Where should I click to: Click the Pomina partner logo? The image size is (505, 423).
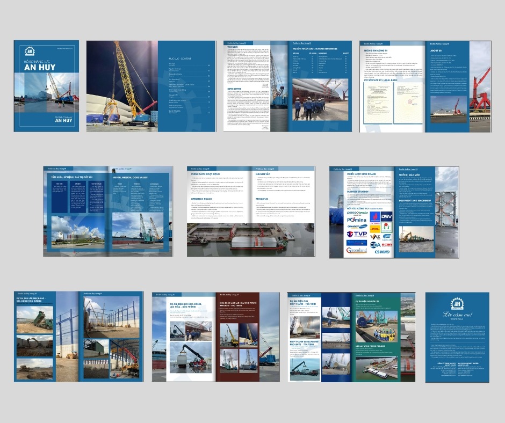pos(357,220)
